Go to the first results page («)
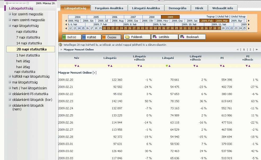This screenshot has height=160, width=261. [x=238, y=49]
